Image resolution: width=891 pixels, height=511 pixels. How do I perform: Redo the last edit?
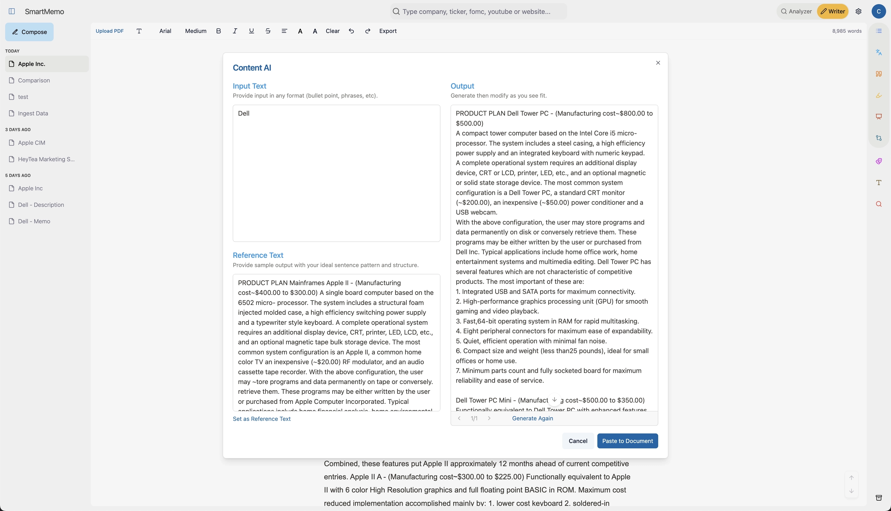pyautogui.click(x=368, y=31)
